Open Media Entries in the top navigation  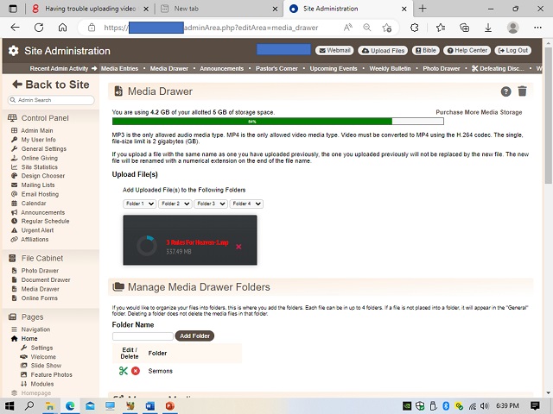point(119,69)
